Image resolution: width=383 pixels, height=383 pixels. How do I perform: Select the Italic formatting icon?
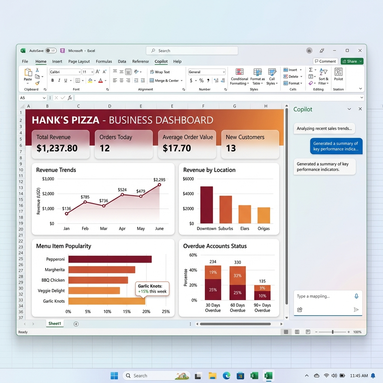click(59, 80)
